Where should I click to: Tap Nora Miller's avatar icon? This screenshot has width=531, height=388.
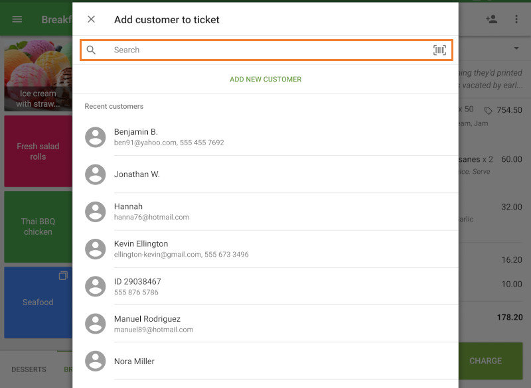pos(95,363)
